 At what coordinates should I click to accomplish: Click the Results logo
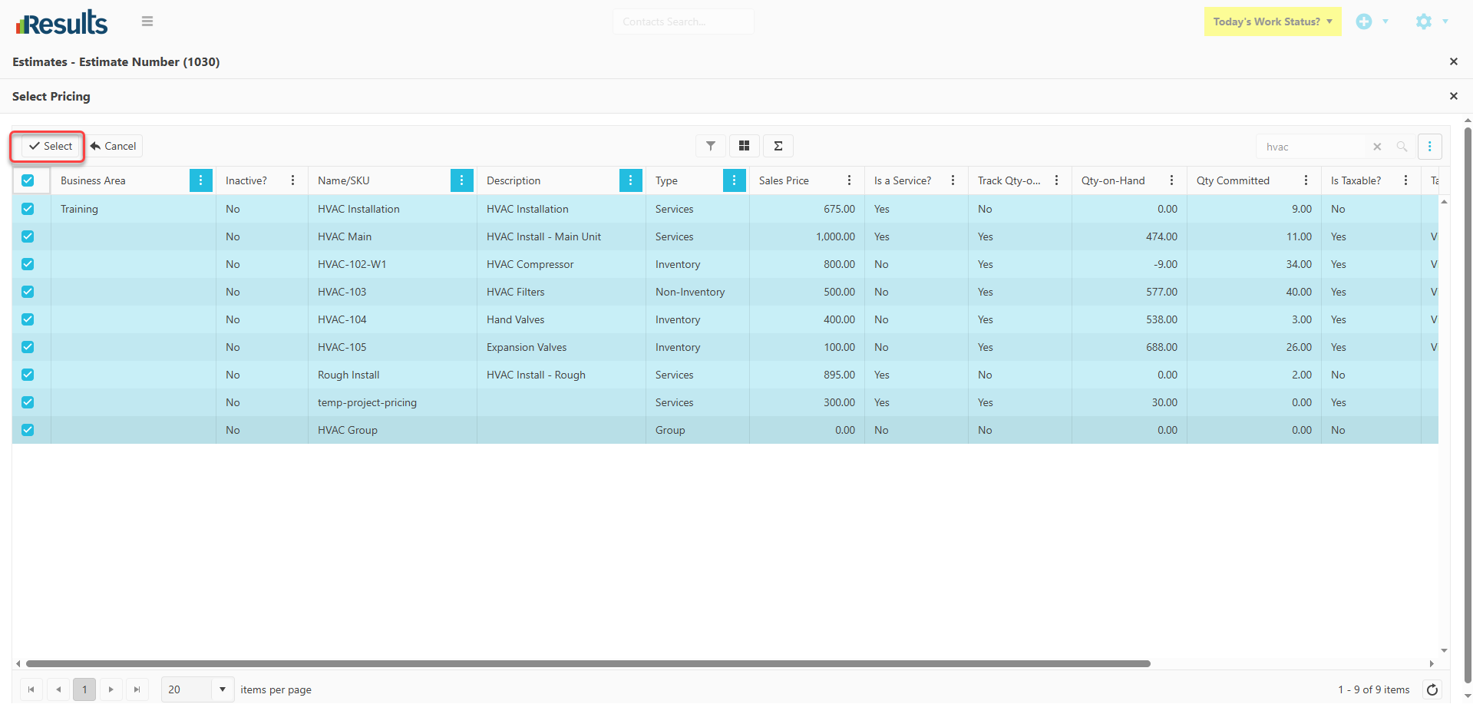tap(61, 22)
